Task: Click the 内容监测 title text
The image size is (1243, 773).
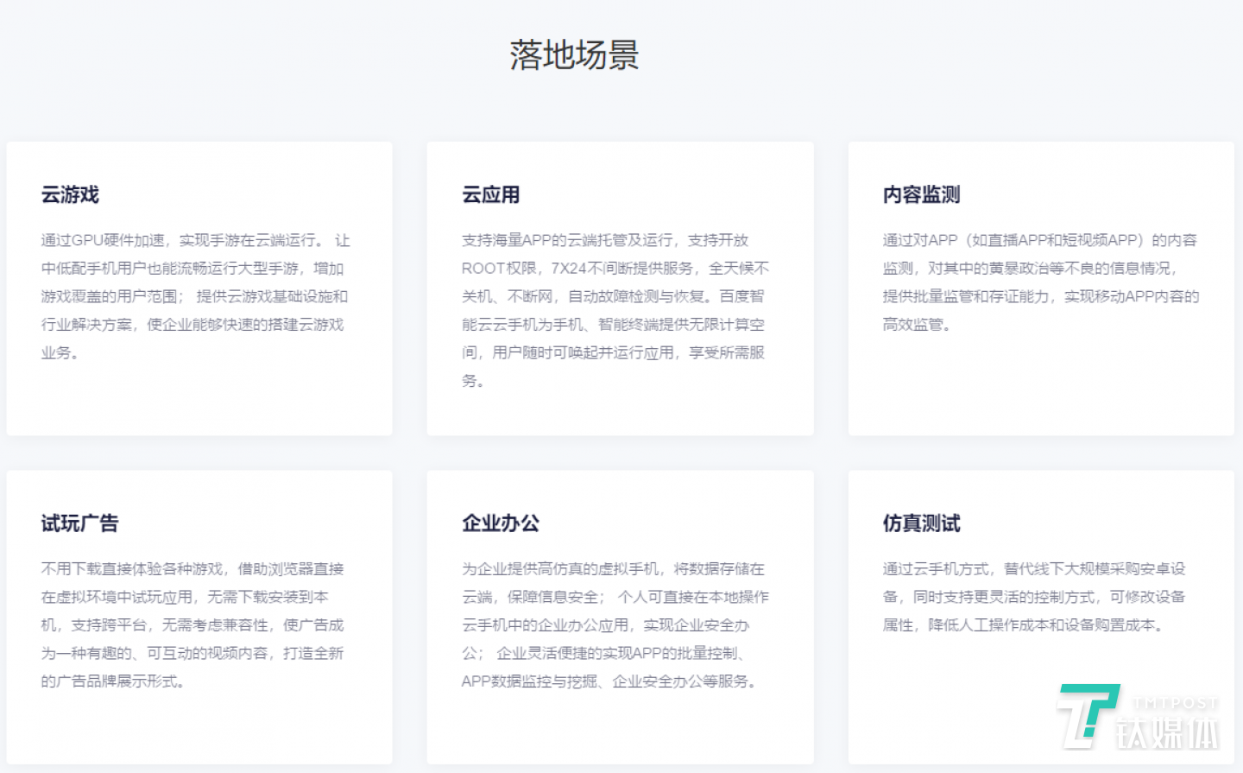Action: coord(924,194)
